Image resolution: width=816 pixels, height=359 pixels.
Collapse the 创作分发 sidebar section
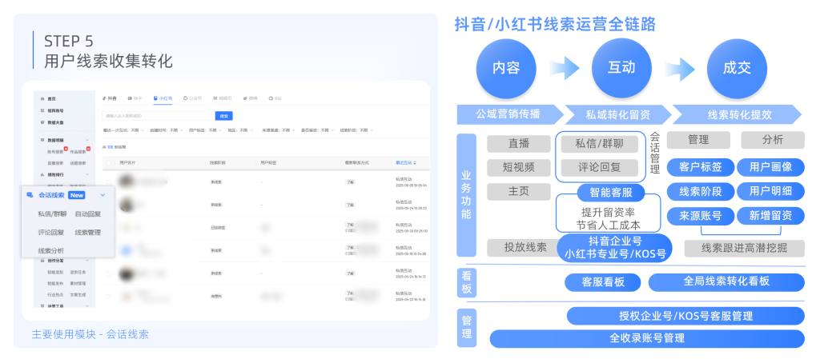click(x=87, y=261)
